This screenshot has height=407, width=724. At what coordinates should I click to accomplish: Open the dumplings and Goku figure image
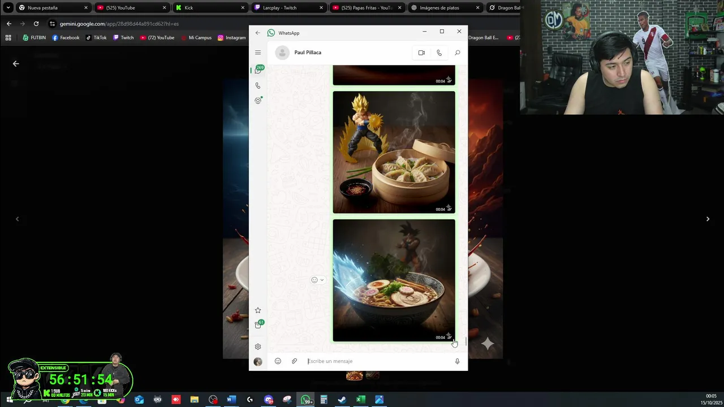click(x=394, y=152)
